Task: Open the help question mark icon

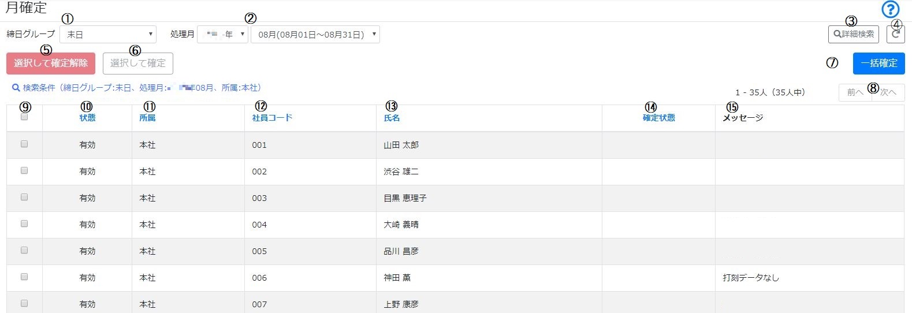Action: [891, 9]
